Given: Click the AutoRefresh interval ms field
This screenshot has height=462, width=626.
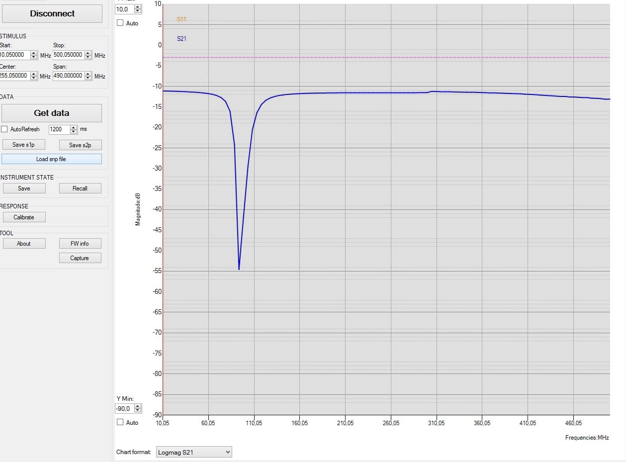Looking at the screenshot, I should coord(59,129).
